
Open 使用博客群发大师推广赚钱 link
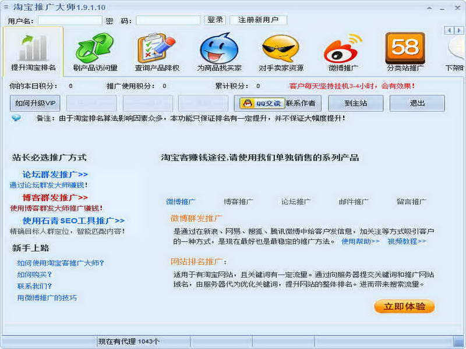tap(56, 208)
